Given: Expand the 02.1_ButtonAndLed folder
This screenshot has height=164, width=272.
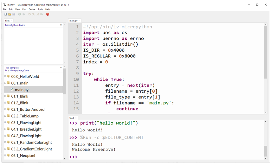Looking at the screenshot, I should [x=5, y=109].
